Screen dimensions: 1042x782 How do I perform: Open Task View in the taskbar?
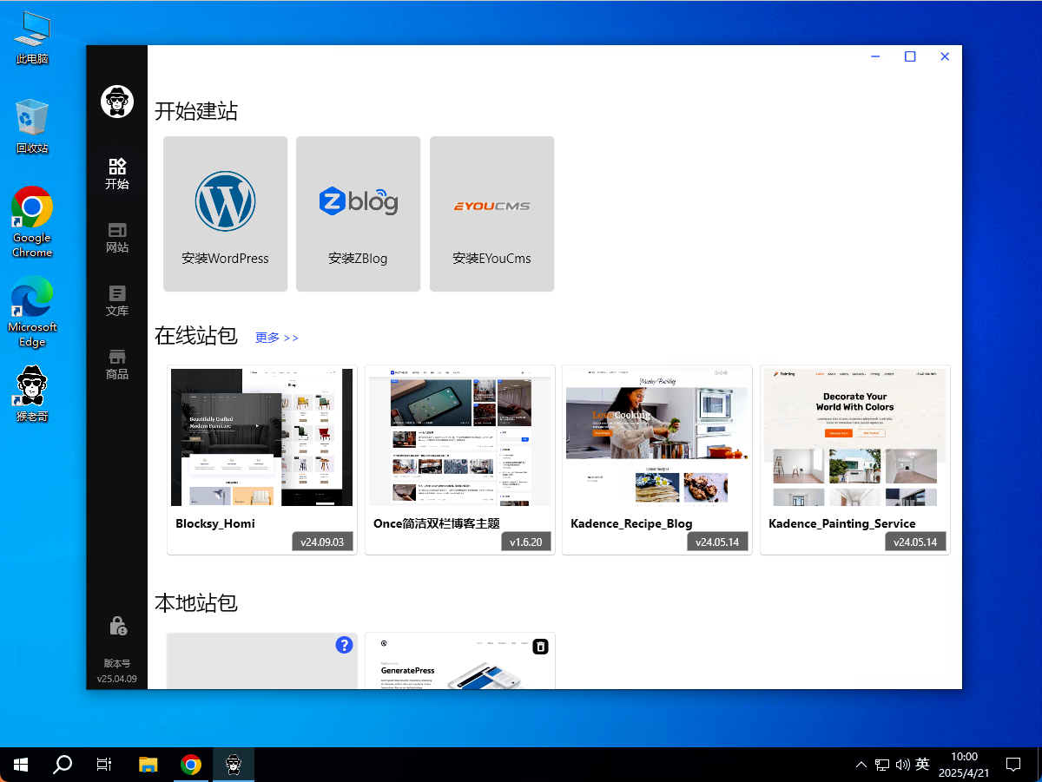(x=104, y=765)
